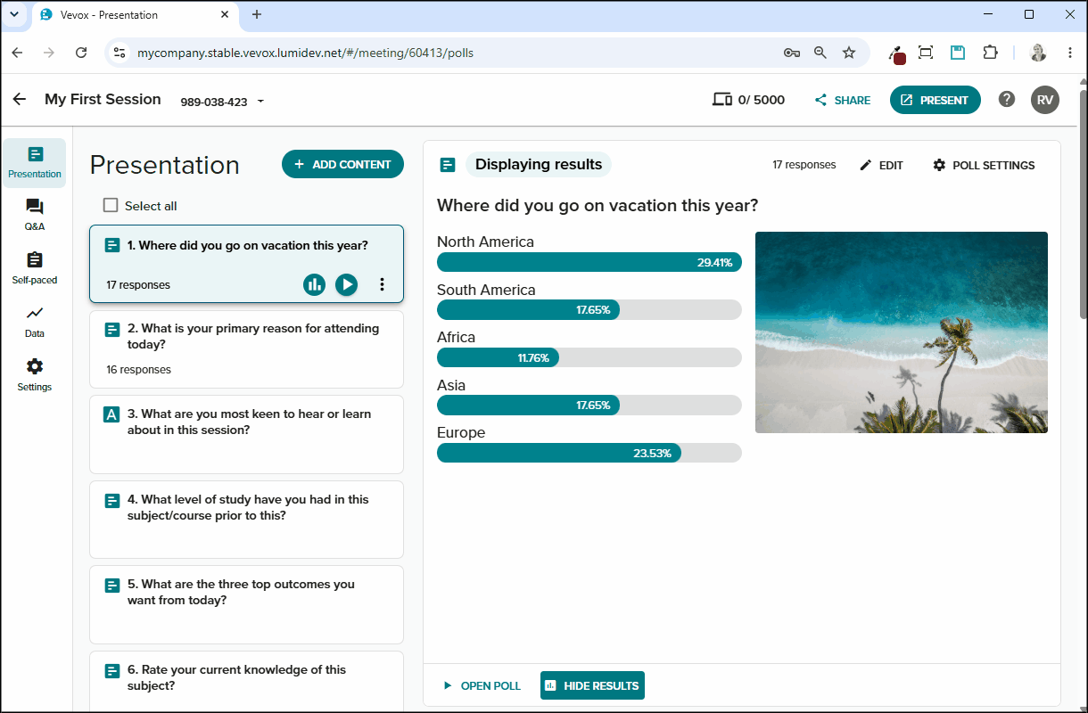
Task: Click the help question mark icon
Action: click(x=1007, y=99)
